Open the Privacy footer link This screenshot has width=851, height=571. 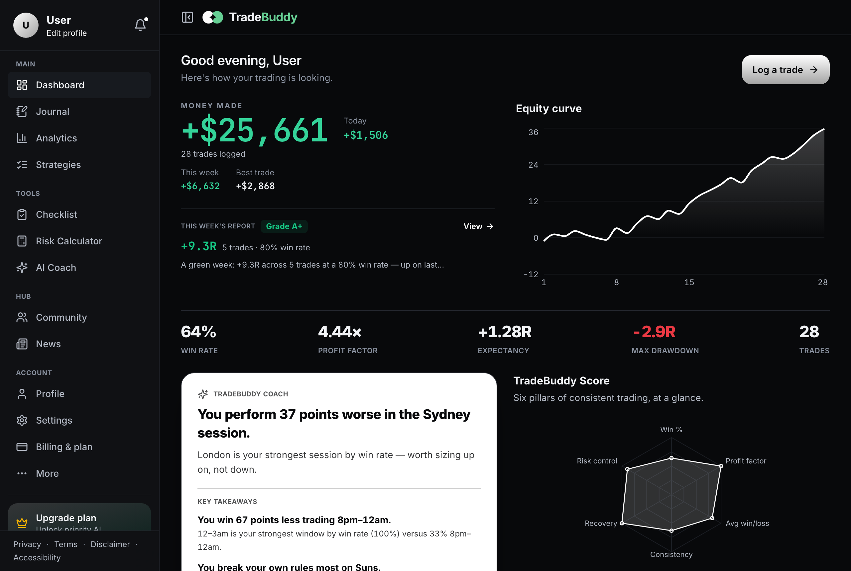click(x=27, y=544)
